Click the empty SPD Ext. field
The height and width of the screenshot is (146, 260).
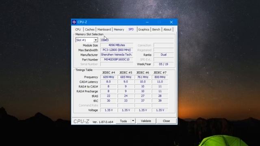coord(163,60)
